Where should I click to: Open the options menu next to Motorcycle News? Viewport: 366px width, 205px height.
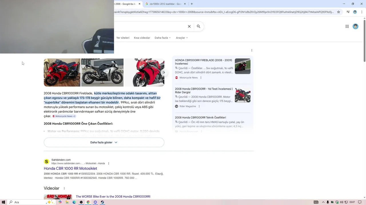tap(201, 78)
